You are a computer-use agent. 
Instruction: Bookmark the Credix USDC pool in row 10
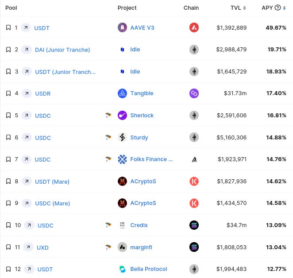pos(8,225)
